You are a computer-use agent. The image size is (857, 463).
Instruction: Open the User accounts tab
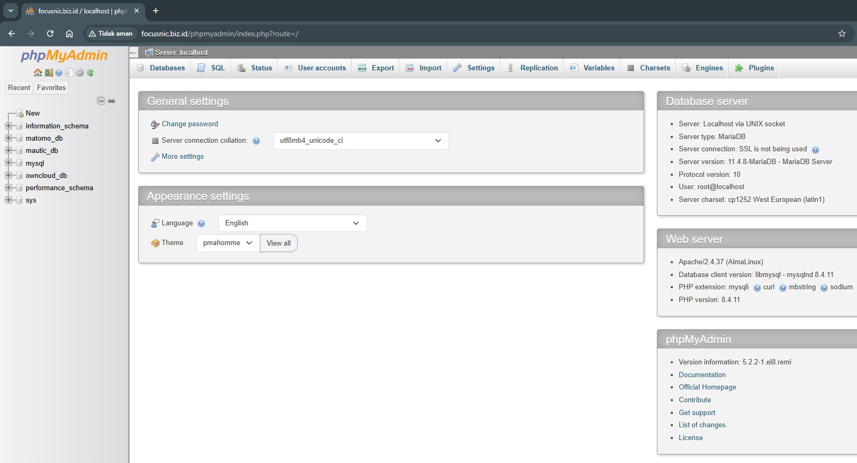(315, 68)
